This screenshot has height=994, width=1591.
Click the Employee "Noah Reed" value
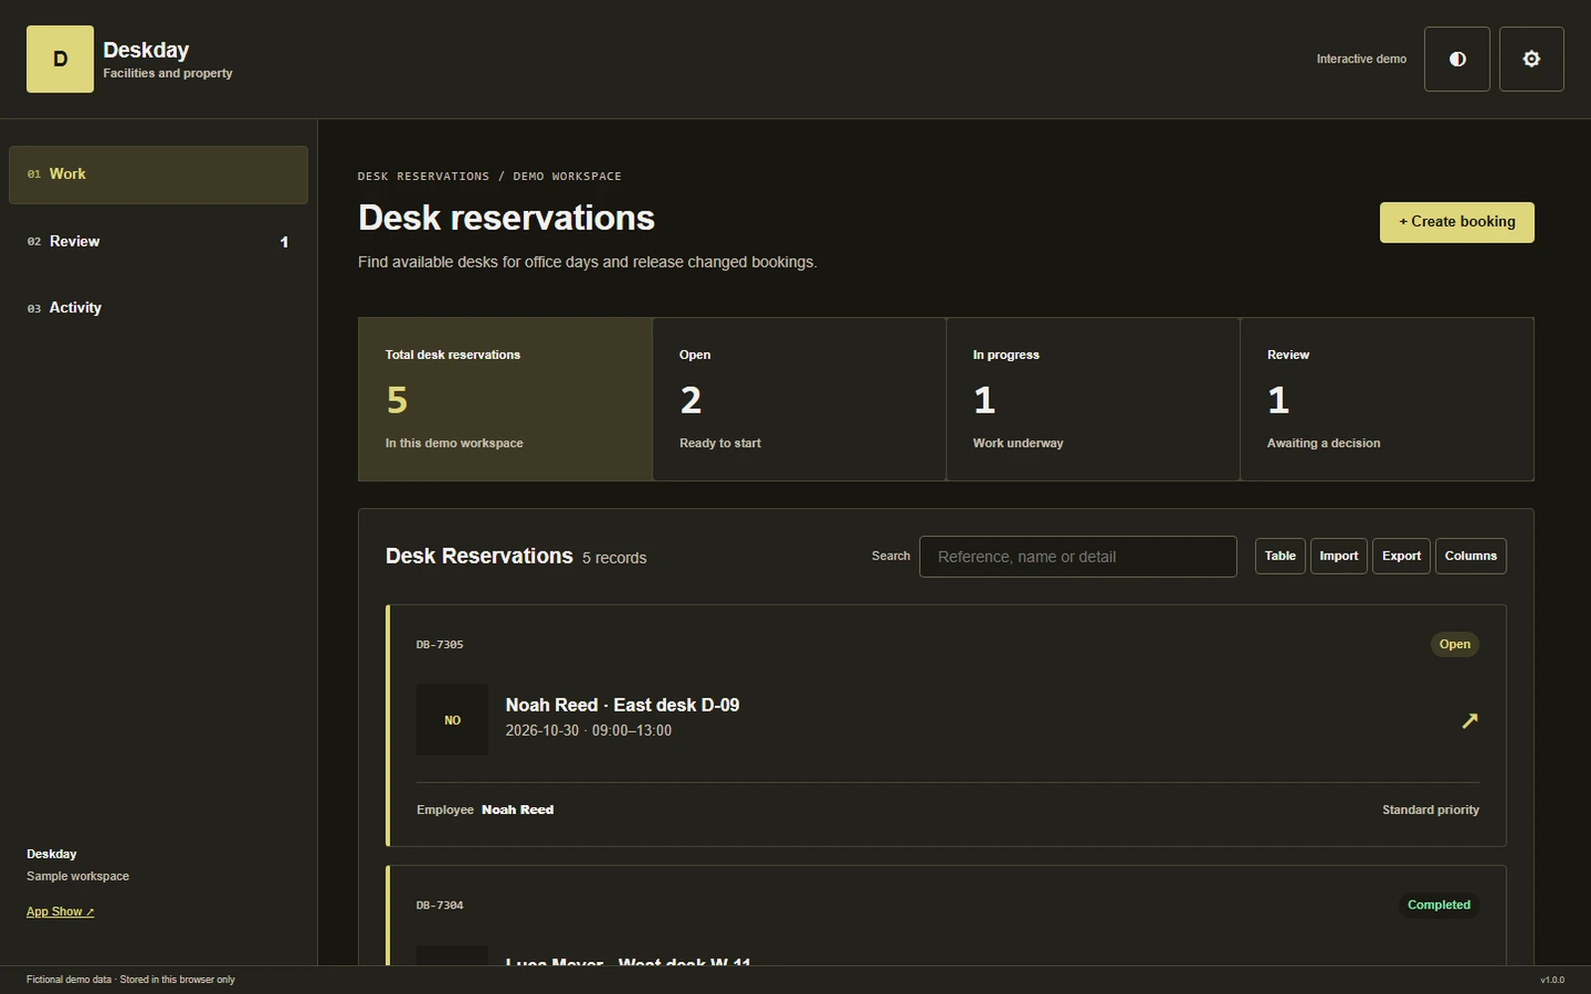(x=518, y=810)
